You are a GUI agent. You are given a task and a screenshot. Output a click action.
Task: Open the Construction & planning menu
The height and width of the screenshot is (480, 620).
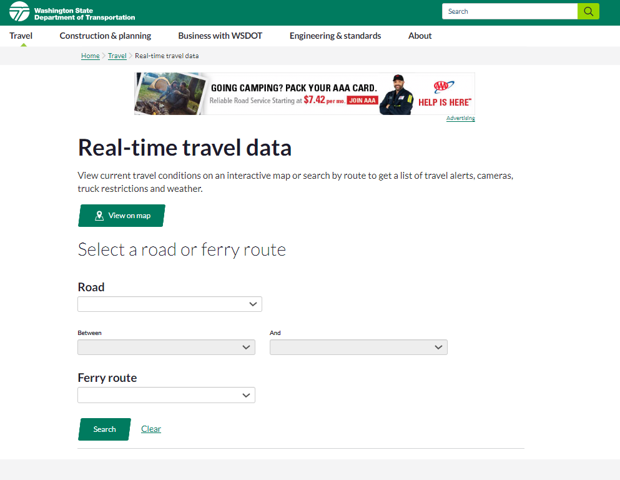tap(106, 36)
